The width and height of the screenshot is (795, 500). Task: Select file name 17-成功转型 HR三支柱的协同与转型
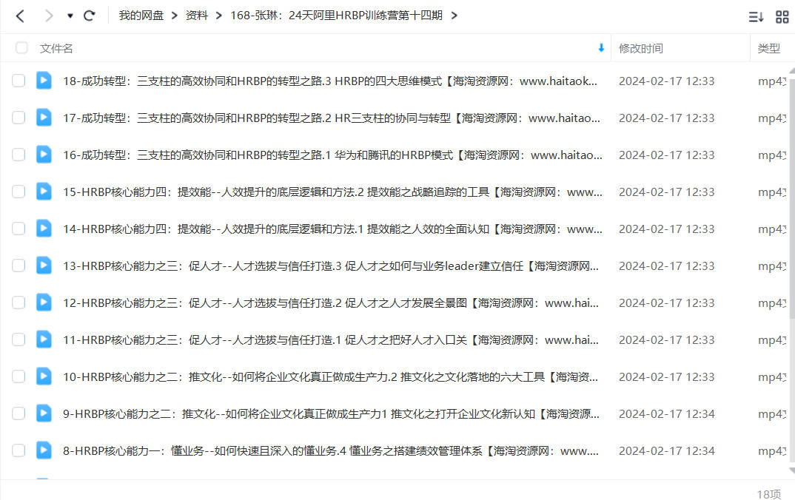332,118
